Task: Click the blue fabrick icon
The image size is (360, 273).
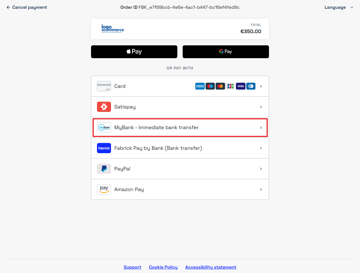Action: coord(104,148)
